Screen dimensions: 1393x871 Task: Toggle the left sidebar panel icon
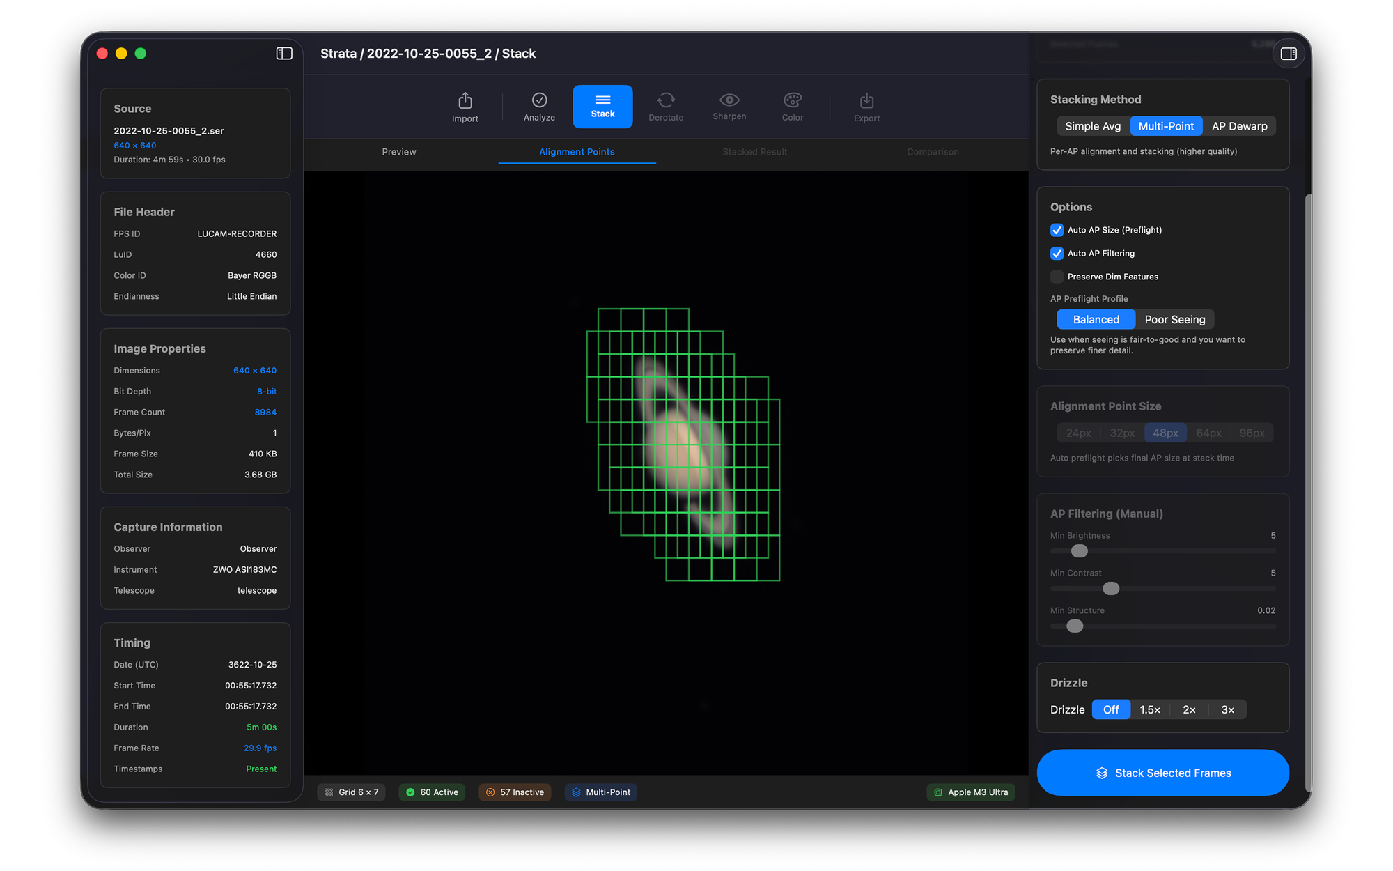(x=284, y=54)
